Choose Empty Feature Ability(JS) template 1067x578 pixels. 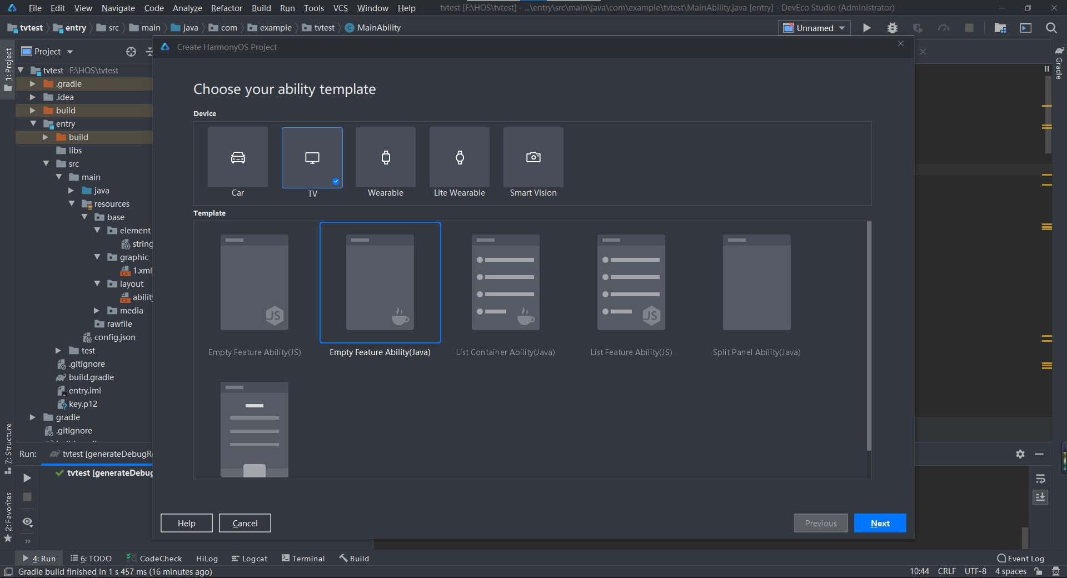(x=255, y=283)
